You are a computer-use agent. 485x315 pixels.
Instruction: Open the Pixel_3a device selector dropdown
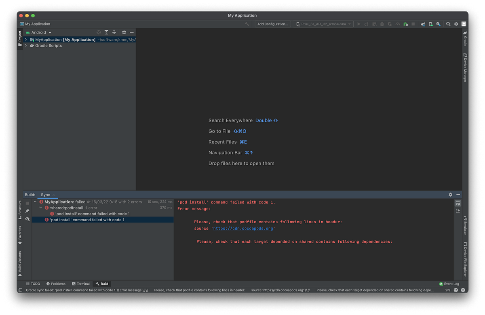(x=323, y=24)
